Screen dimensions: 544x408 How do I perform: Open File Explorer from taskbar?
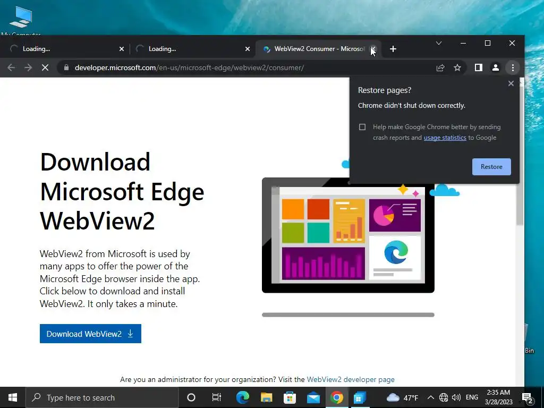[267, 397]
